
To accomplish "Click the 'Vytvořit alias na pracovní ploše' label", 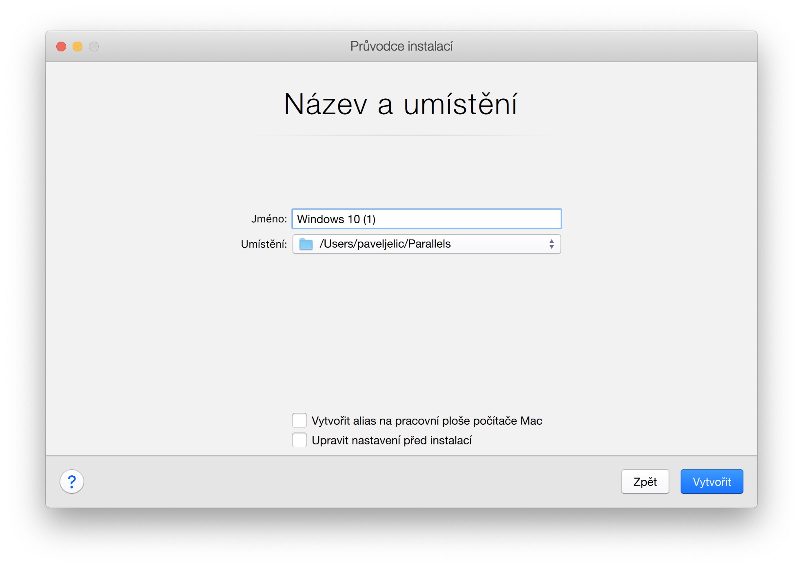I will pos(426,421).
